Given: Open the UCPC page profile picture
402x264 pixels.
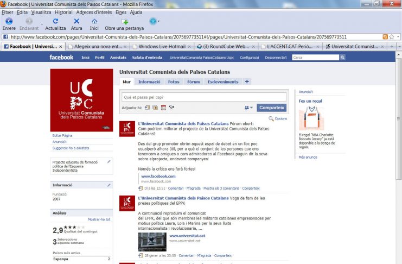Looking at the screenshot, I should (x=81, y=100).
